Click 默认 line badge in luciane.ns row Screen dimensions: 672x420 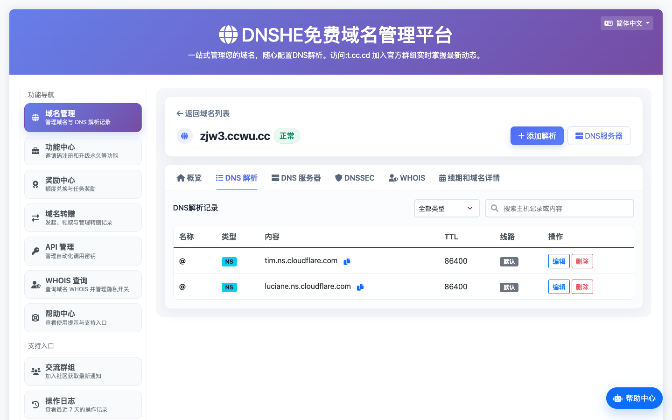tap(509, 287)
